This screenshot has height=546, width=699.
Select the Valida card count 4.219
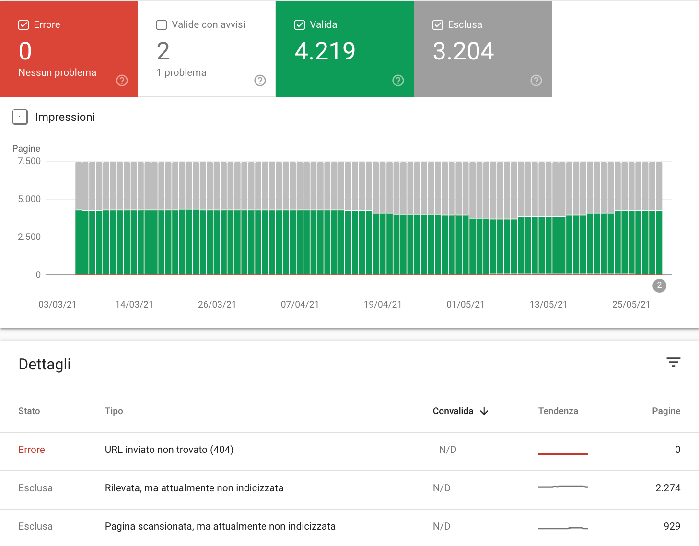tap(325, 51)
